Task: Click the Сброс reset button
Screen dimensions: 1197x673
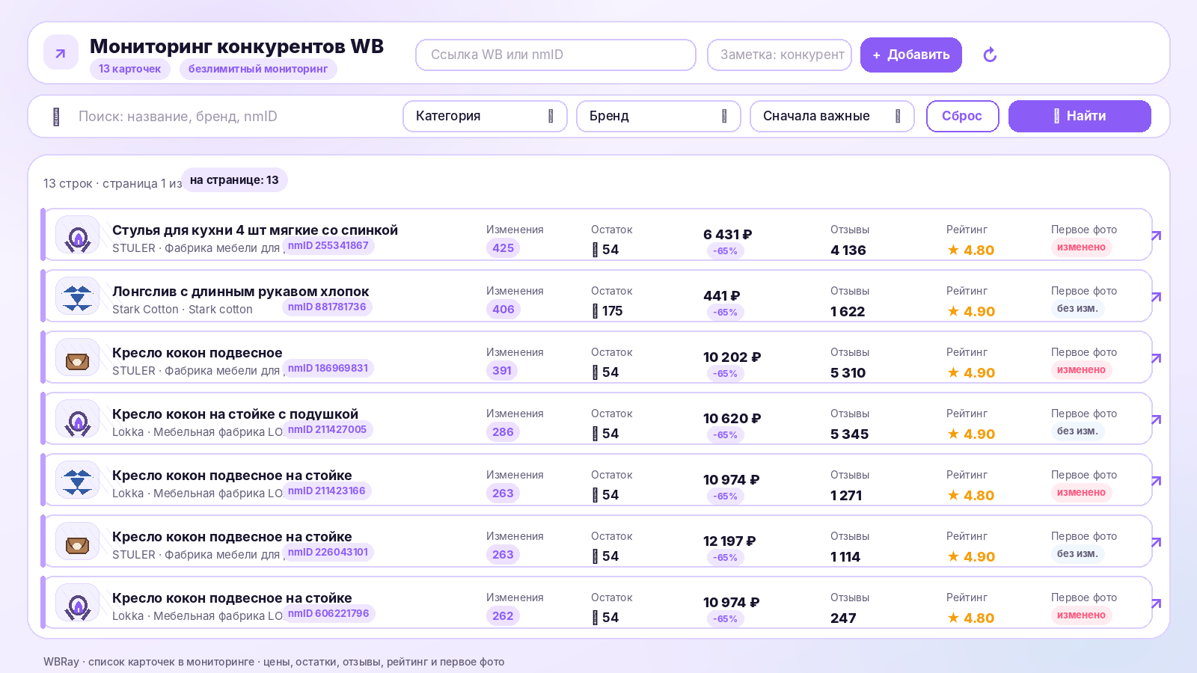Action: coord(962,116)
